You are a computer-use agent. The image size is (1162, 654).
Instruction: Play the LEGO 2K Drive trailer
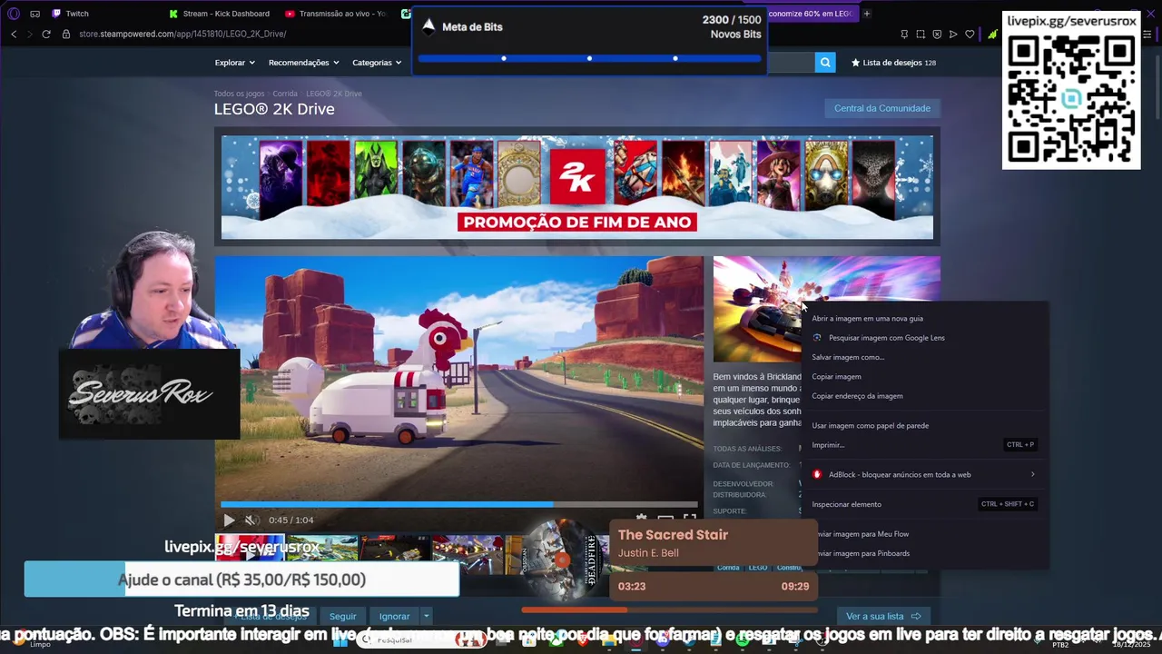point(229,520)
